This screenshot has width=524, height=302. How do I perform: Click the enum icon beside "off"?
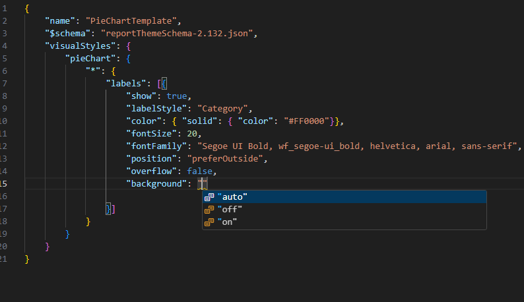tap(209, 210)
